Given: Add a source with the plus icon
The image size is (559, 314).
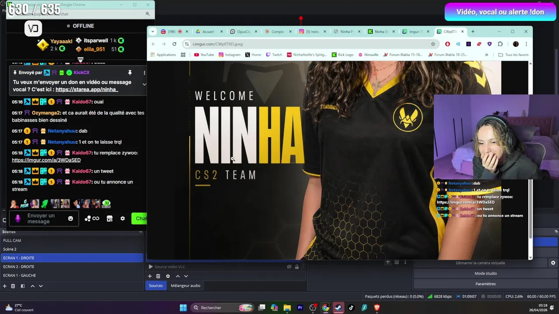Looking at the screenshot, I should [150, 276].
